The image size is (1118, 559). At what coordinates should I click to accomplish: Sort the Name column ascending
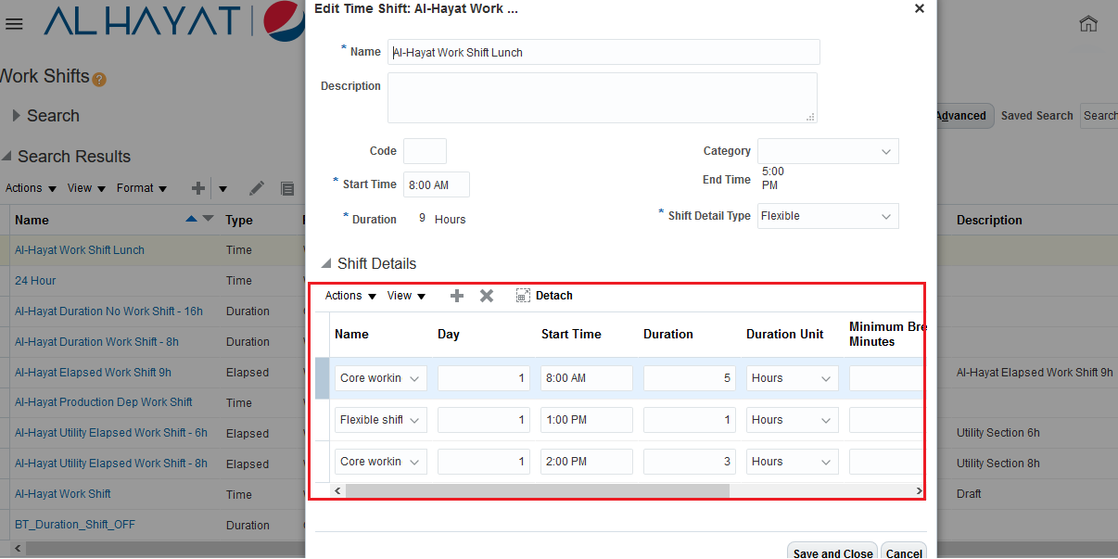[193, 217]
